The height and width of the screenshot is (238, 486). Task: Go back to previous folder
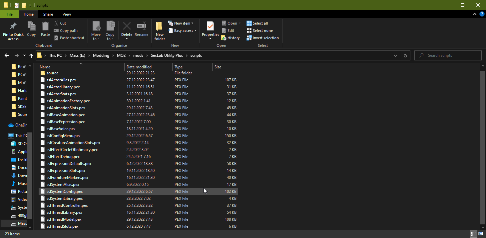click(7, 55)
